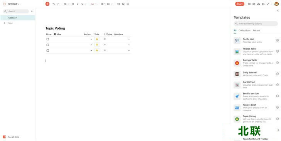The width and height of the screenshot is (281, 141).
Task: Toggle italic formatting
Action: pyautogui.click(x=78, y=4)
